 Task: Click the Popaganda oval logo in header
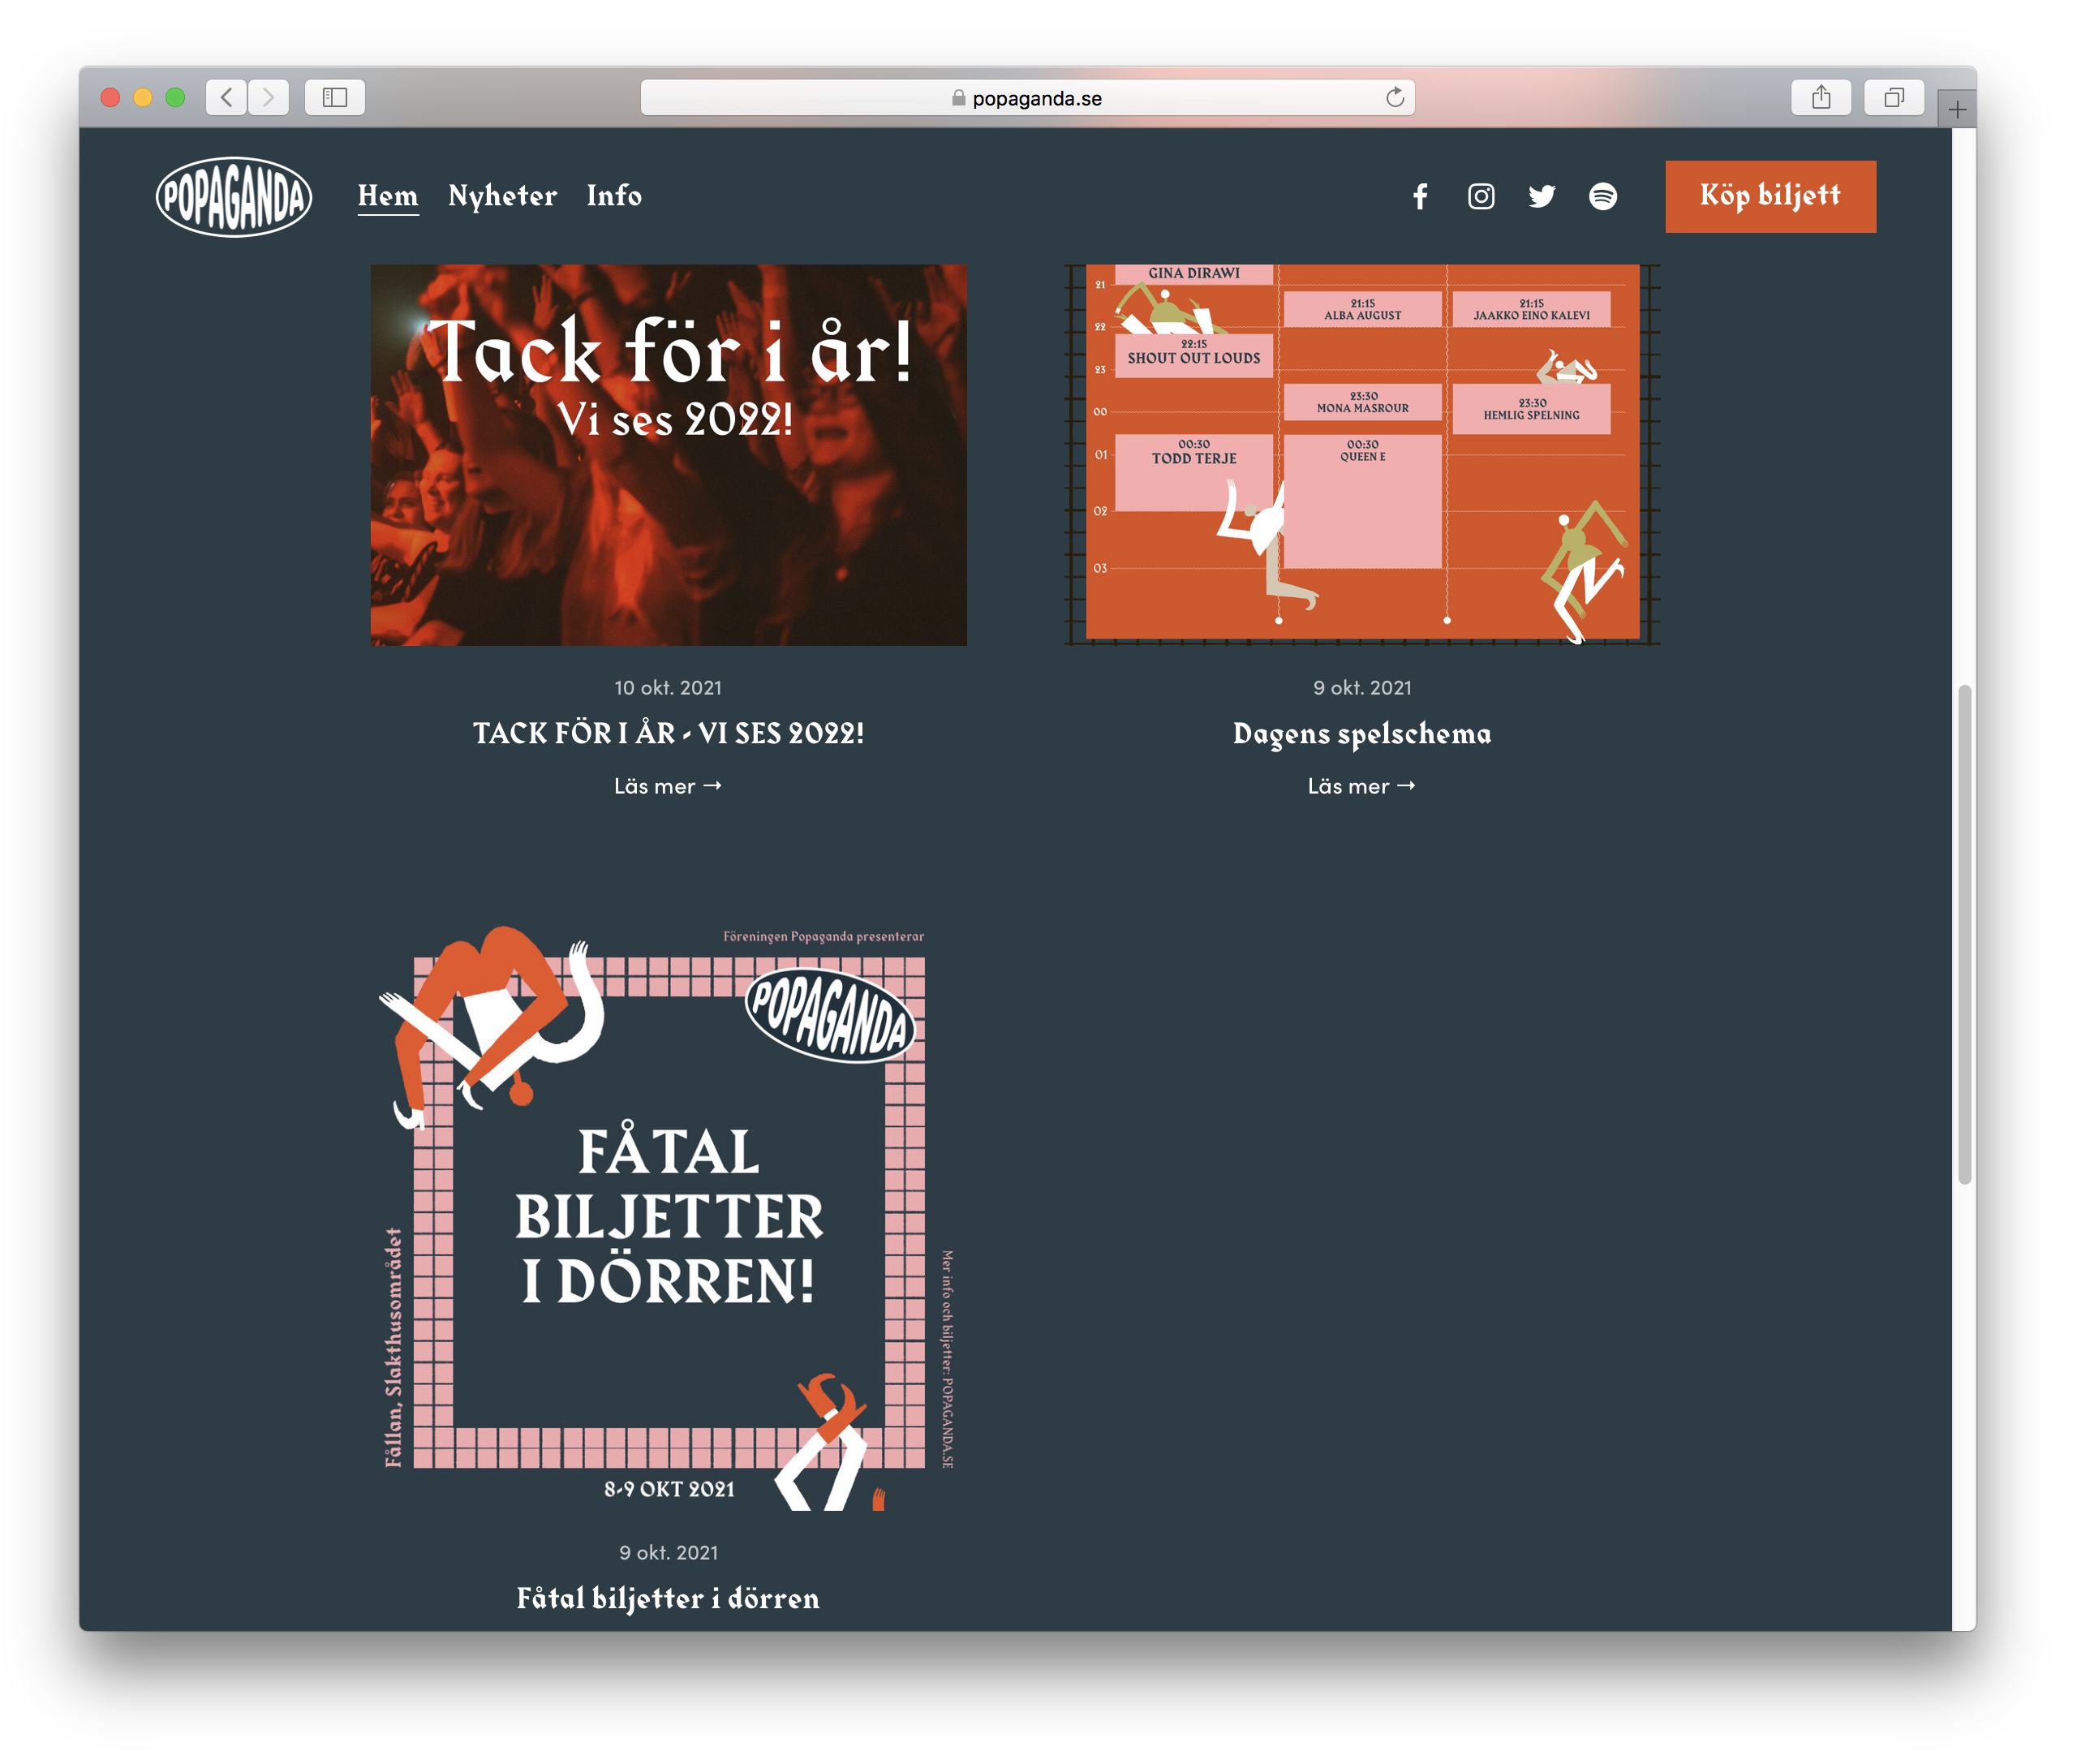point(234,197)
